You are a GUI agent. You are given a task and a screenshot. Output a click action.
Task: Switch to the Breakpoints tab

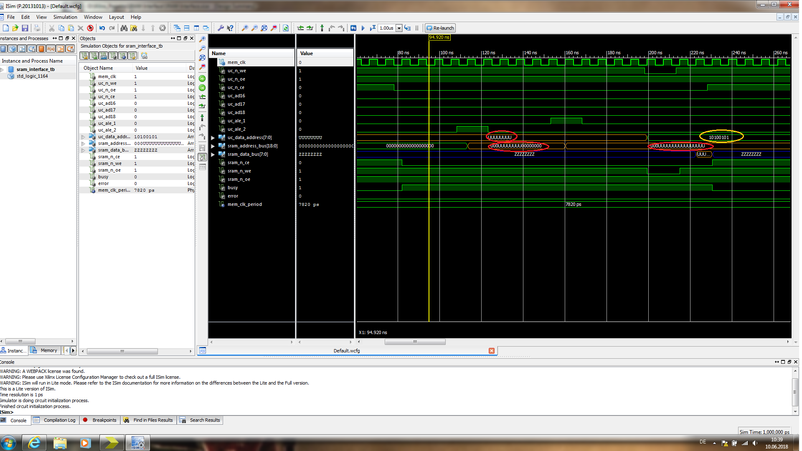100,420
